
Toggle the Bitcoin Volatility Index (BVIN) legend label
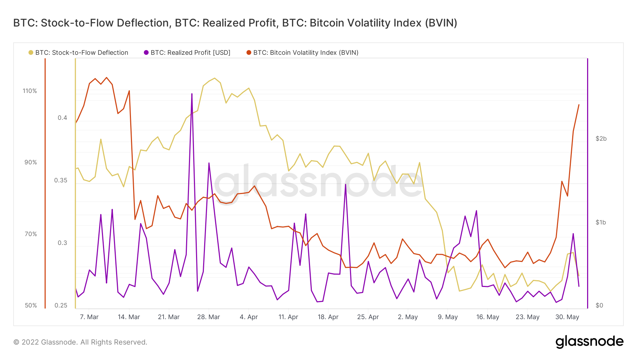306,53
